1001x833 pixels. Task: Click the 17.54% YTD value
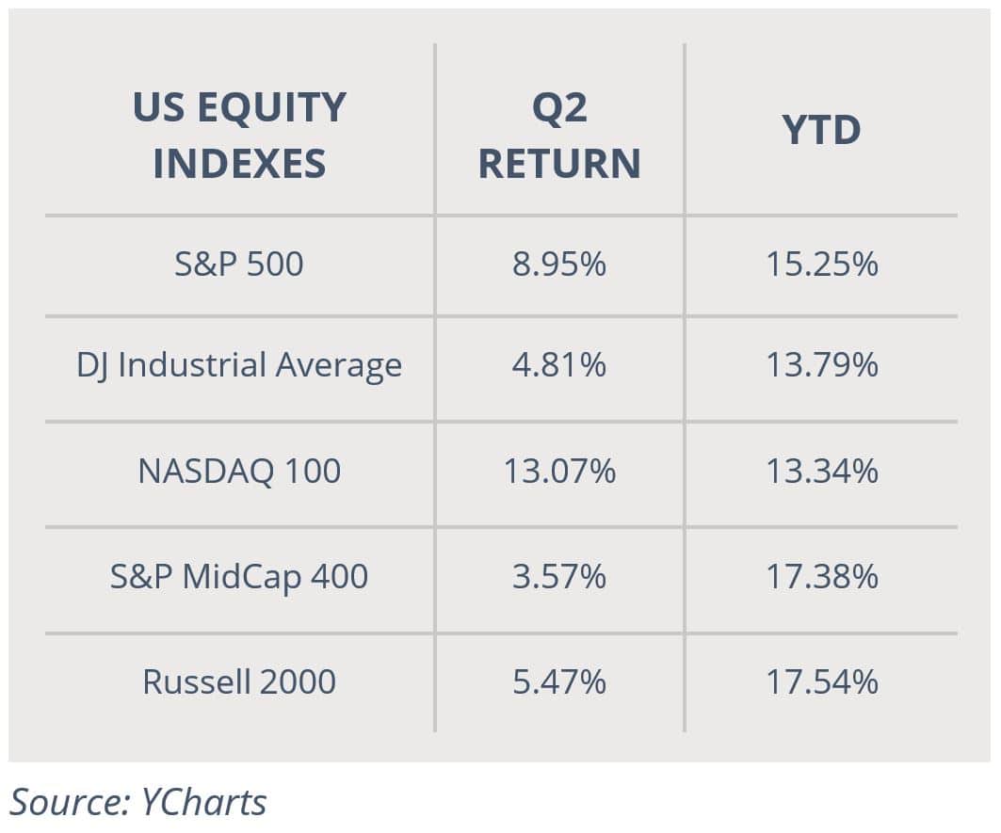(822, 681)
